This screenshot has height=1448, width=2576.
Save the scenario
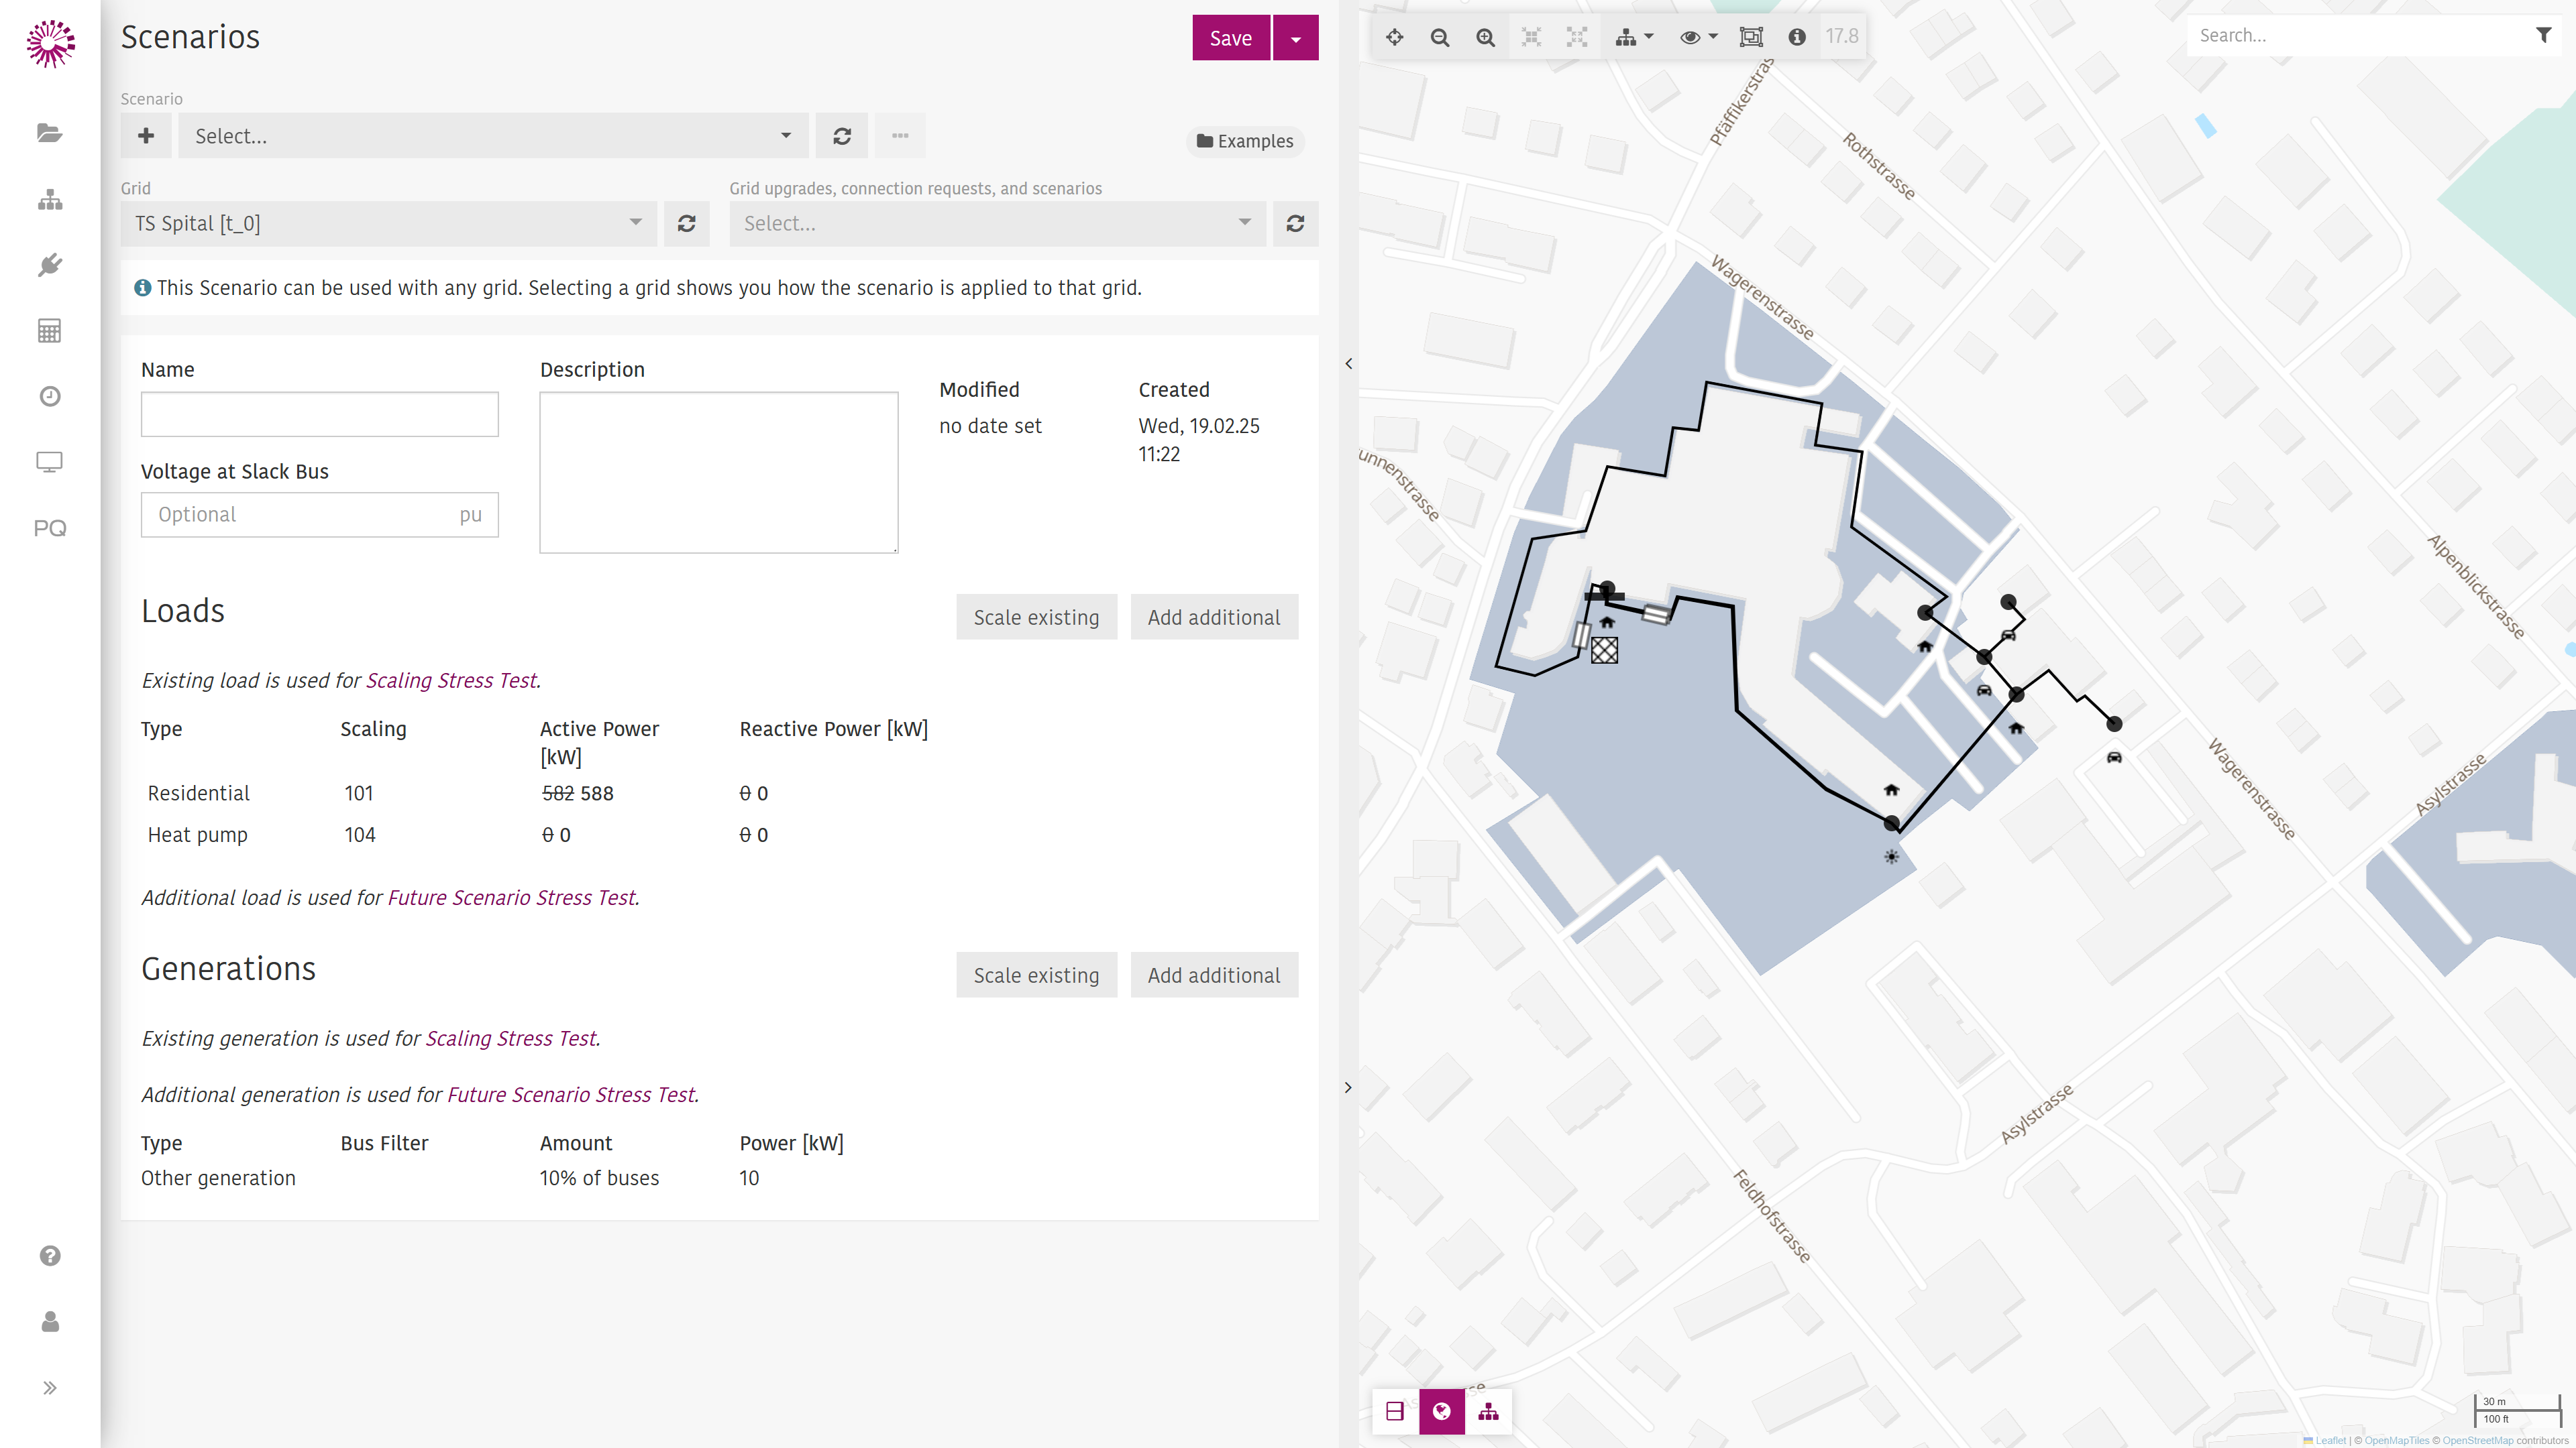(1231, 38)
